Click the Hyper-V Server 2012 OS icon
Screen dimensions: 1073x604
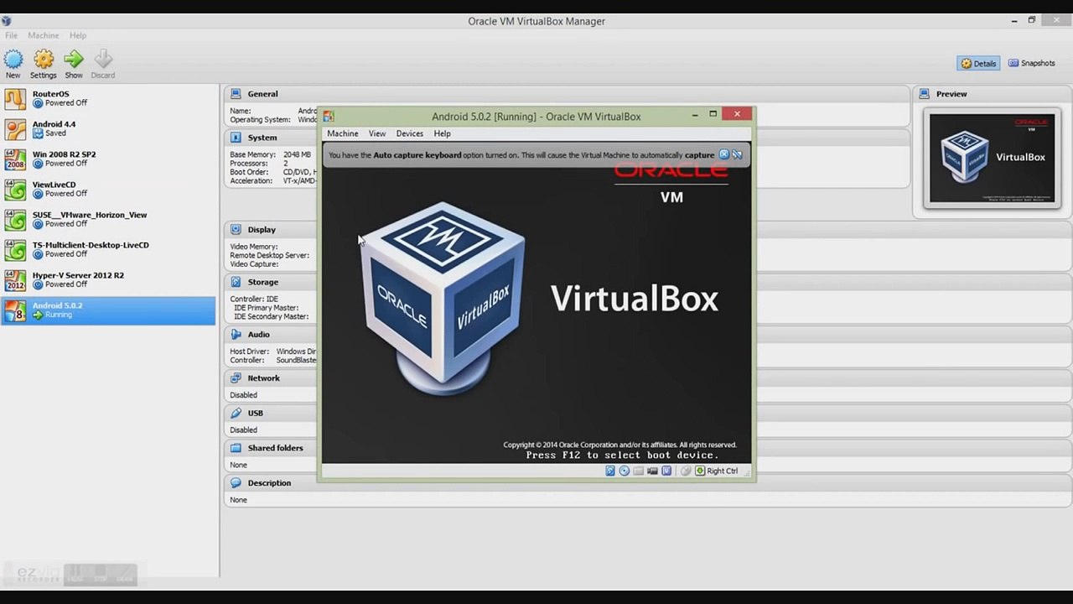tap(15, 280)
